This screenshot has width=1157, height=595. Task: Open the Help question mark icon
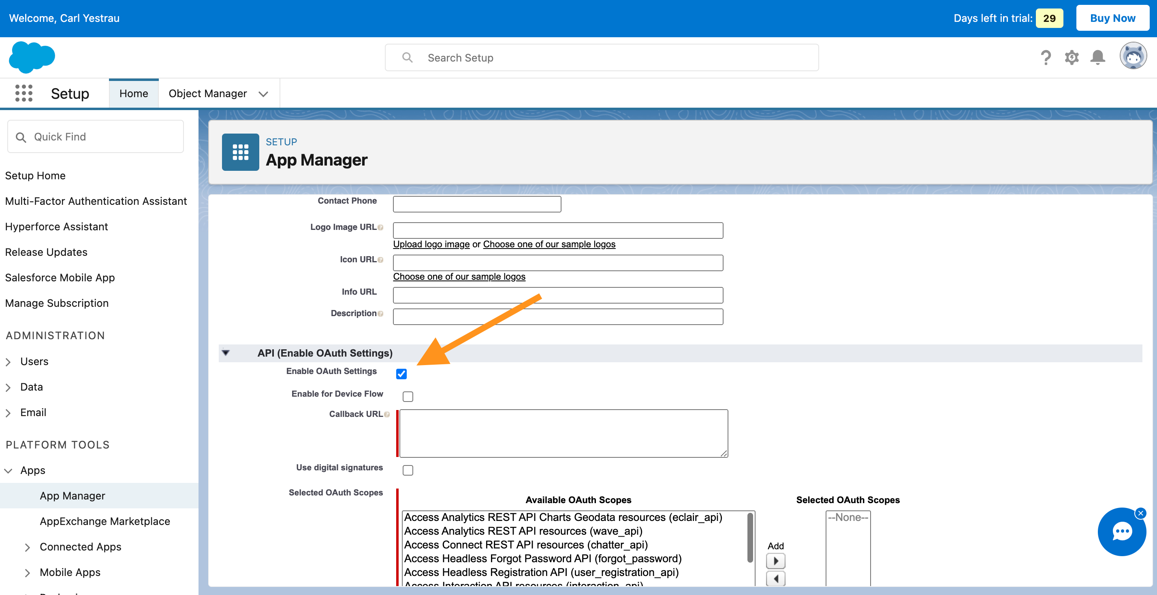click(1046, 57)
